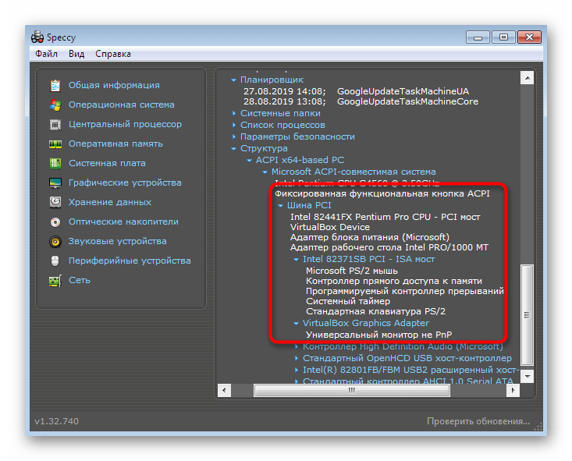Open the Вид menu
The image size is (572, 461).
click(76, 54)
